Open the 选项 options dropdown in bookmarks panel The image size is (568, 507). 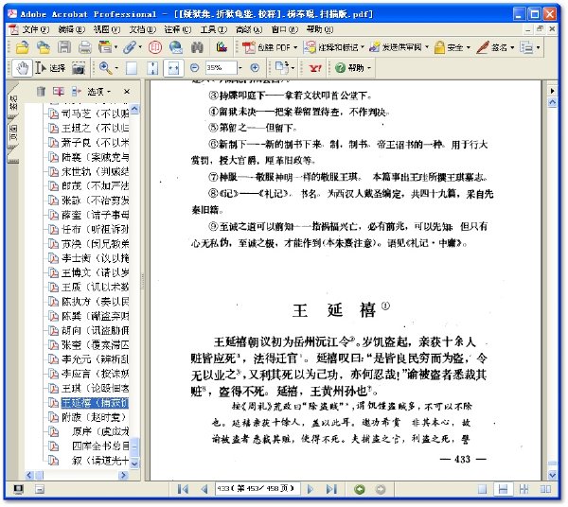pos(98,91)
